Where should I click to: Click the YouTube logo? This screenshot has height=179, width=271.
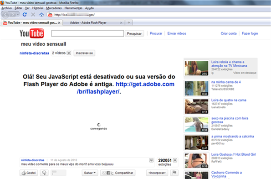(x=32, y=33)
